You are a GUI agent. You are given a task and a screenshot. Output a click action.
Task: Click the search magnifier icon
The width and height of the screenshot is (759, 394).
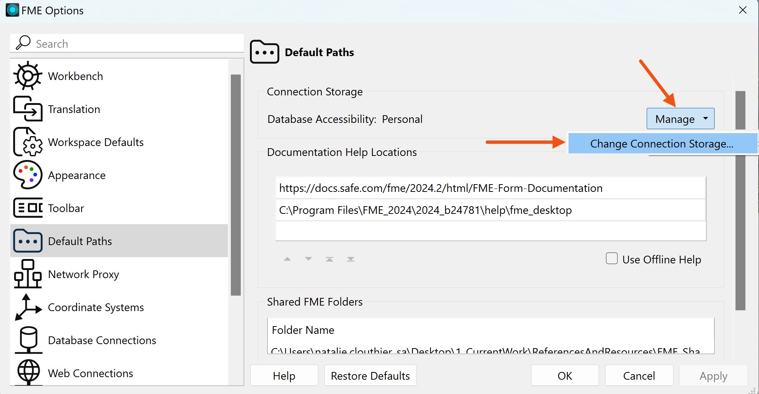point(23,43)
